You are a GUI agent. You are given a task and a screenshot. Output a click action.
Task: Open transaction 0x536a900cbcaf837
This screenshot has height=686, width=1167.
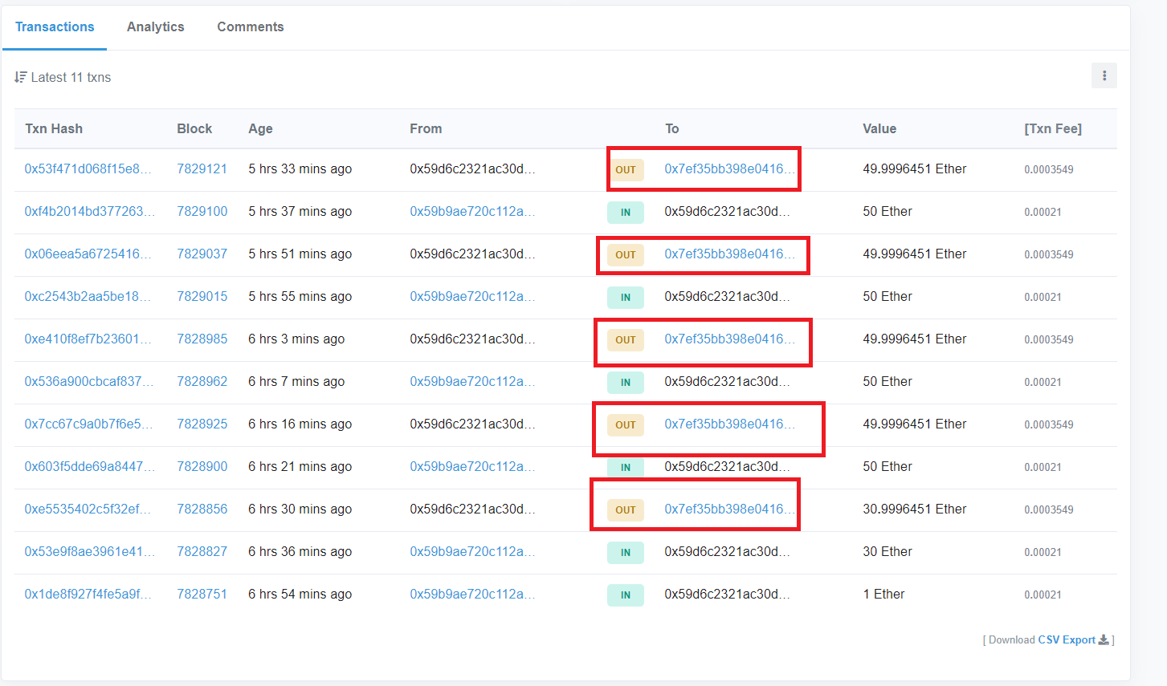[x=89, y=381]
